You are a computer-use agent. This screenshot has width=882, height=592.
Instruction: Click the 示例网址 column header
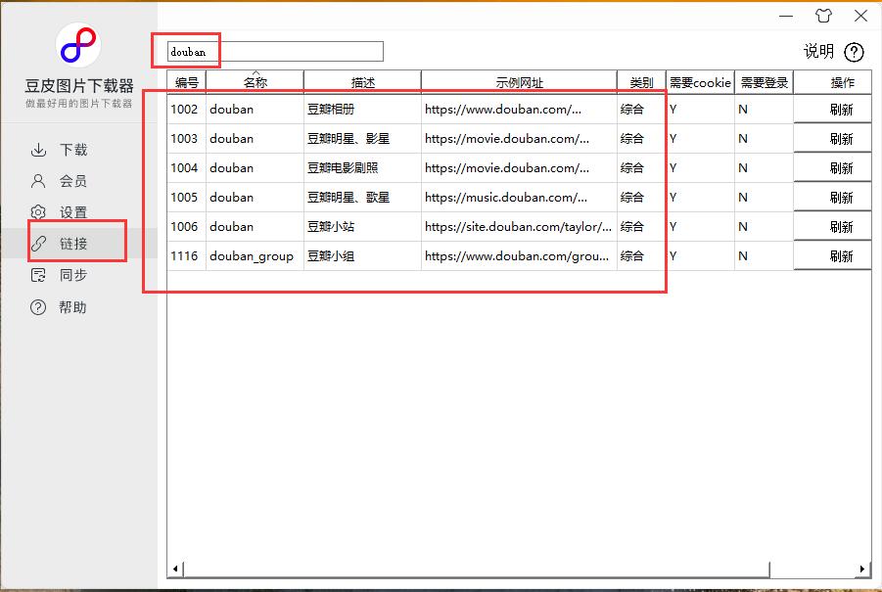point(519,82)
